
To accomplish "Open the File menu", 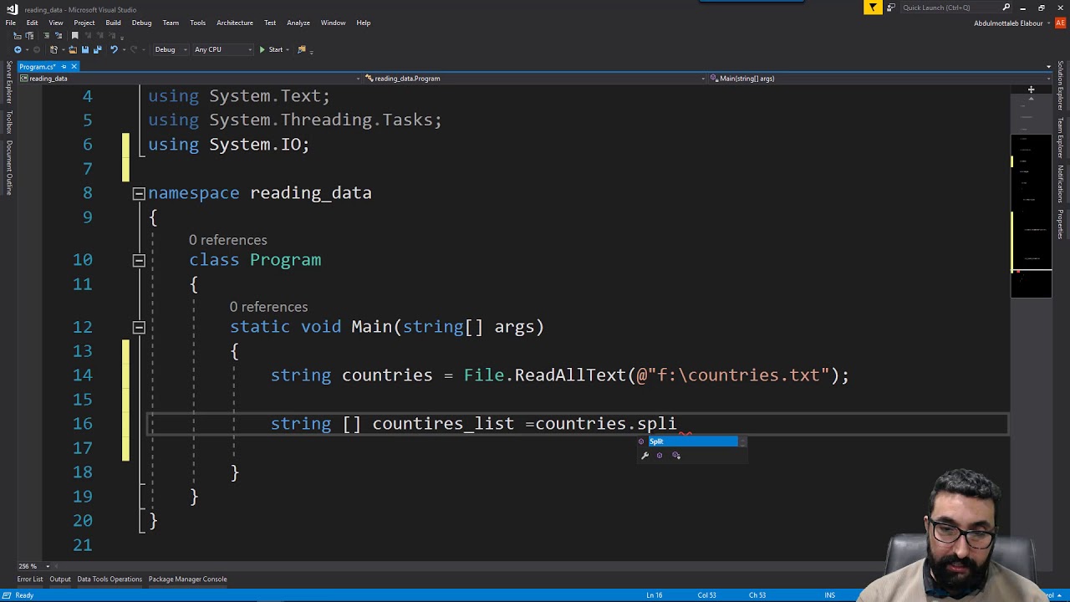I will pos(11,23).
